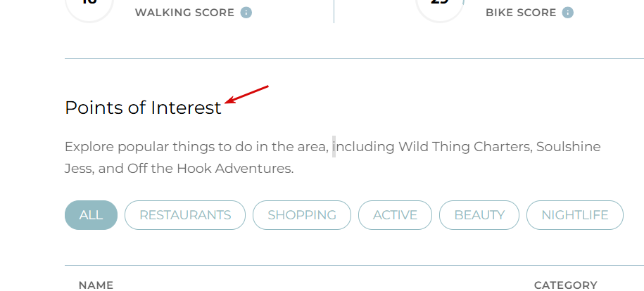Click the BIKE SCORE label

tap(521, 13)
